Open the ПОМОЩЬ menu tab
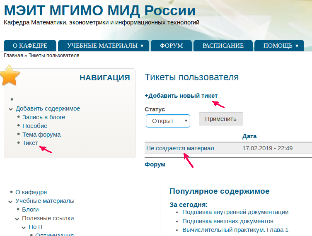Screen dimensions: 312x236 (279, 46)
